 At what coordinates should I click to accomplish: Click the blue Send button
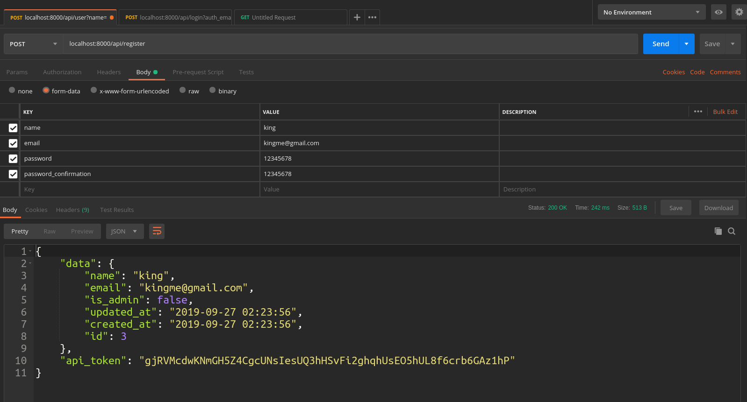point(661,44)
